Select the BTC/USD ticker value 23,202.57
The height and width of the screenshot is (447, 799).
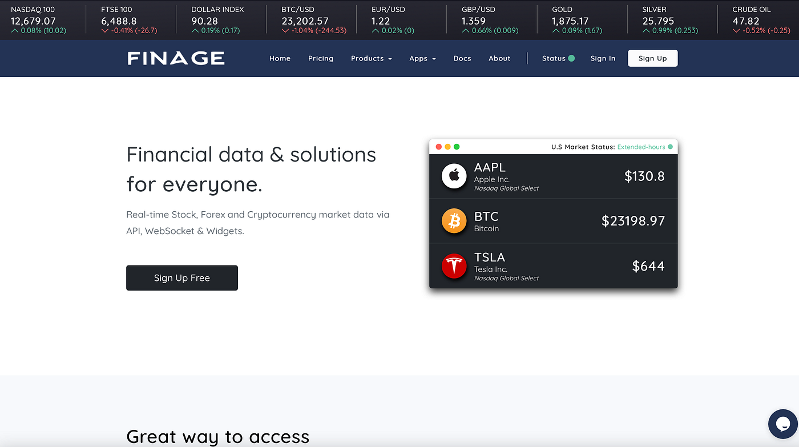pos(305,21)
